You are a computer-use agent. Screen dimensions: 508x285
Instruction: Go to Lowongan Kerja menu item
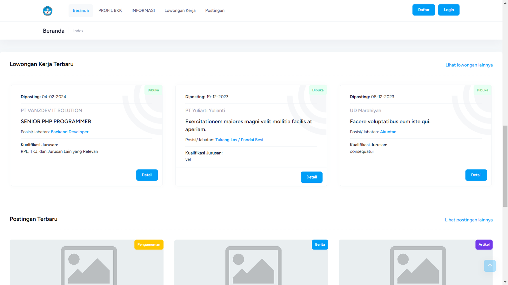pos(180,10)
